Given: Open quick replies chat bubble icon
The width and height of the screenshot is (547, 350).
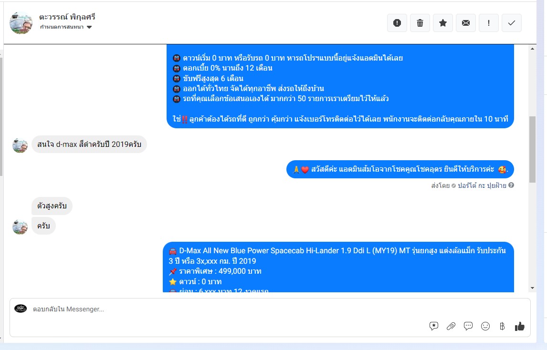Looking at the screenshot, I should point(468,326).
